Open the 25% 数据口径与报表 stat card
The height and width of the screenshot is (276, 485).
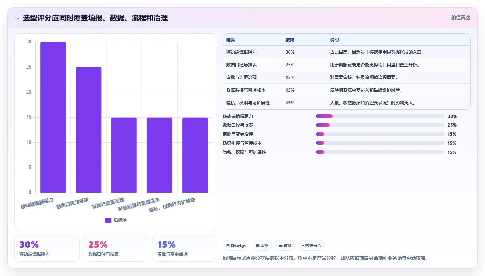[116, 248]
